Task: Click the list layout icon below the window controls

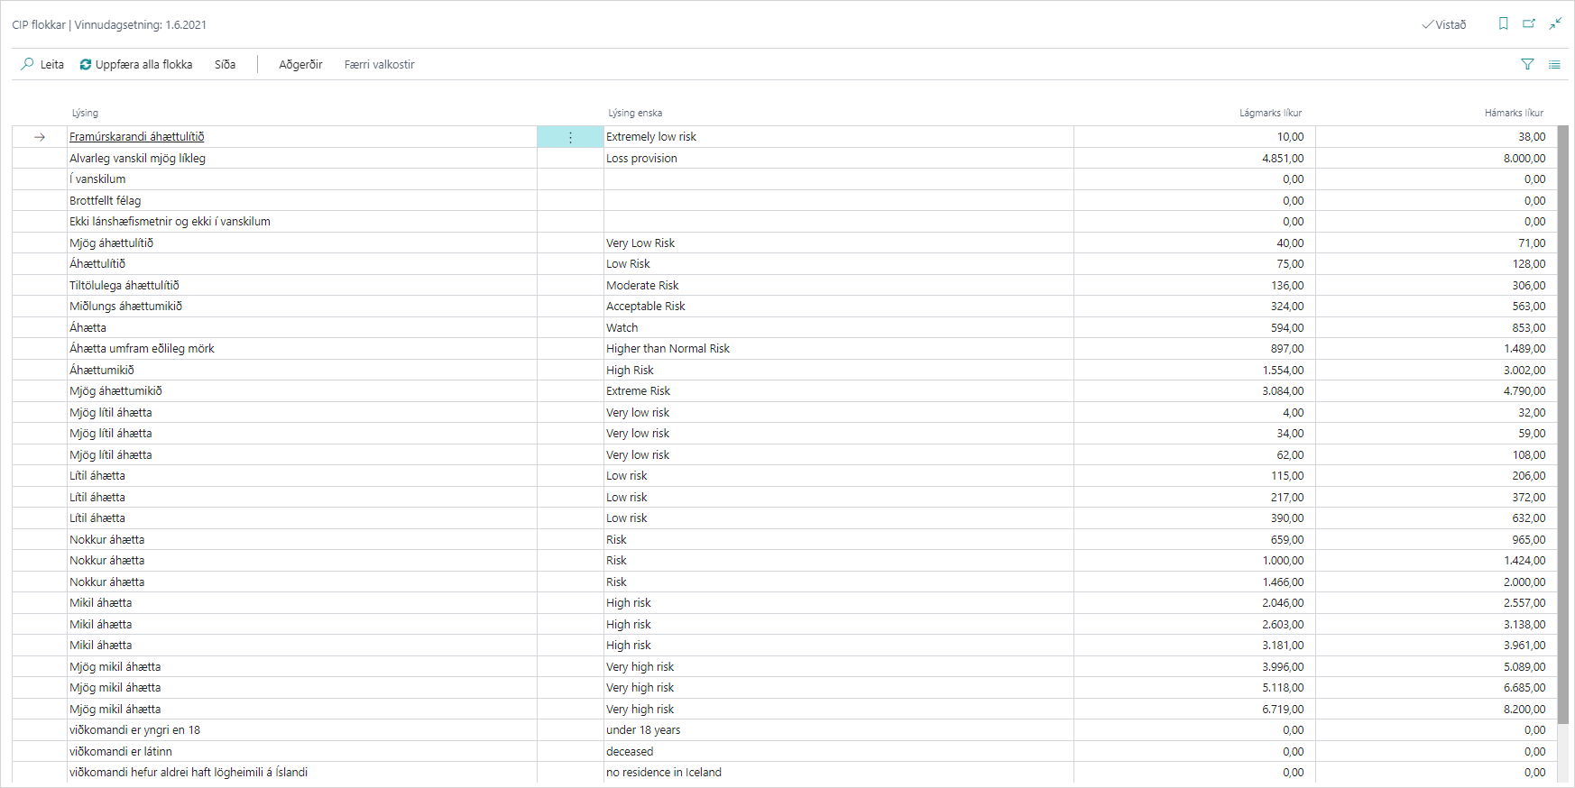Action: click(1554, 64)
